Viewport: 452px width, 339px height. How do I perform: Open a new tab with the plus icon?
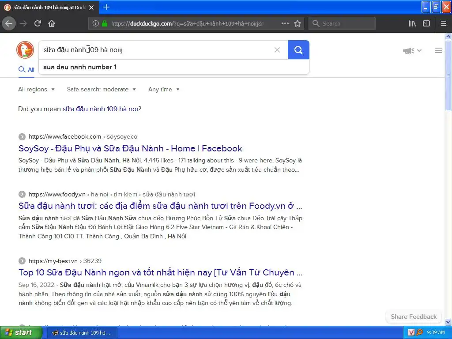pos(106,7)
